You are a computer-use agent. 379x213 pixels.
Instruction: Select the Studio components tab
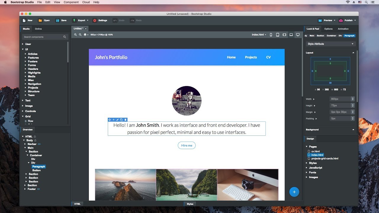pyautogui.click(x=26, y=29)
